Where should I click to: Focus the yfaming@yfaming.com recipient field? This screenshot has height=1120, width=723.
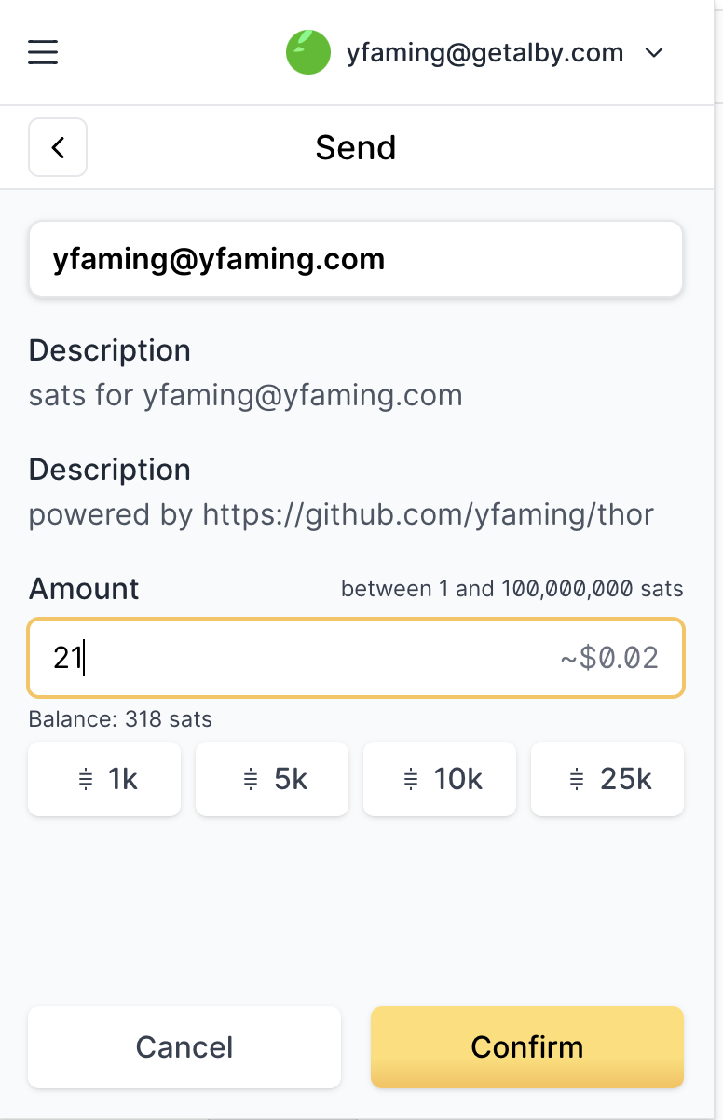(x=356, y=259)
